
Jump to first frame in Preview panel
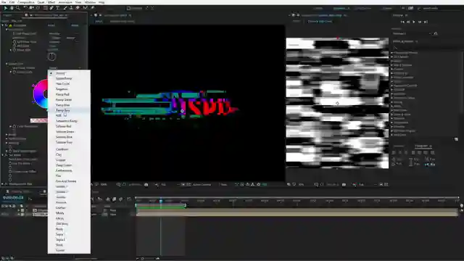click(x=402, y=22)
